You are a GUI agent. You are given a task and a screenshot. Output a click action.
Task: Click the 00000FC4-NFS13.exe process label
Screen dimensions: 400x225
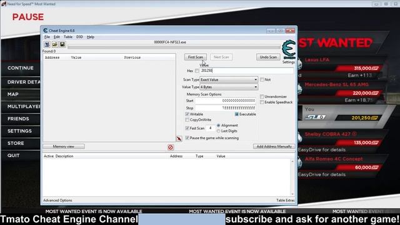170,42
